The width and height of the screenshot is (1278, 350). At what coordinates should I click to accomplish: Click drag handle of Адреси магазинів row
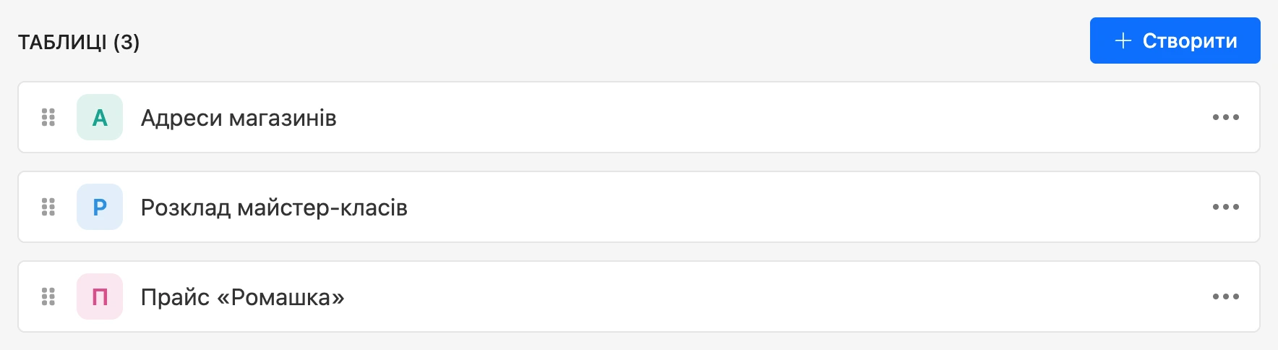(x=48, y=117)
